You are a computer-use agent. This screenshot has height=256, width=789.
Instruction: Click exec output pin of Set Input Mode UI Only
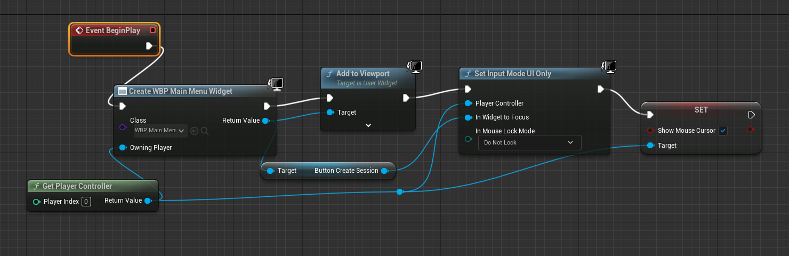(x=600, y=89)
